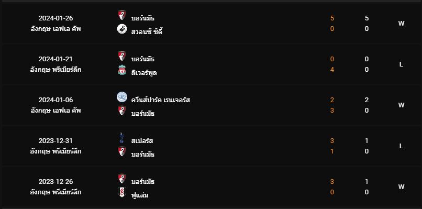Open the ลิเวอร์พูล team name link
This screenshot has width=422, height=209.
pos(144,73)
